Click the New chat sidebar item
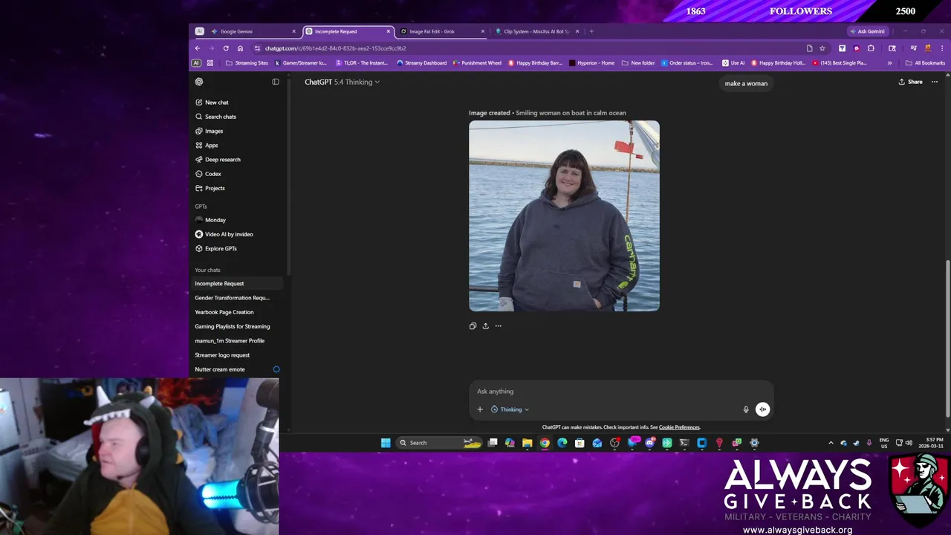 238,103
